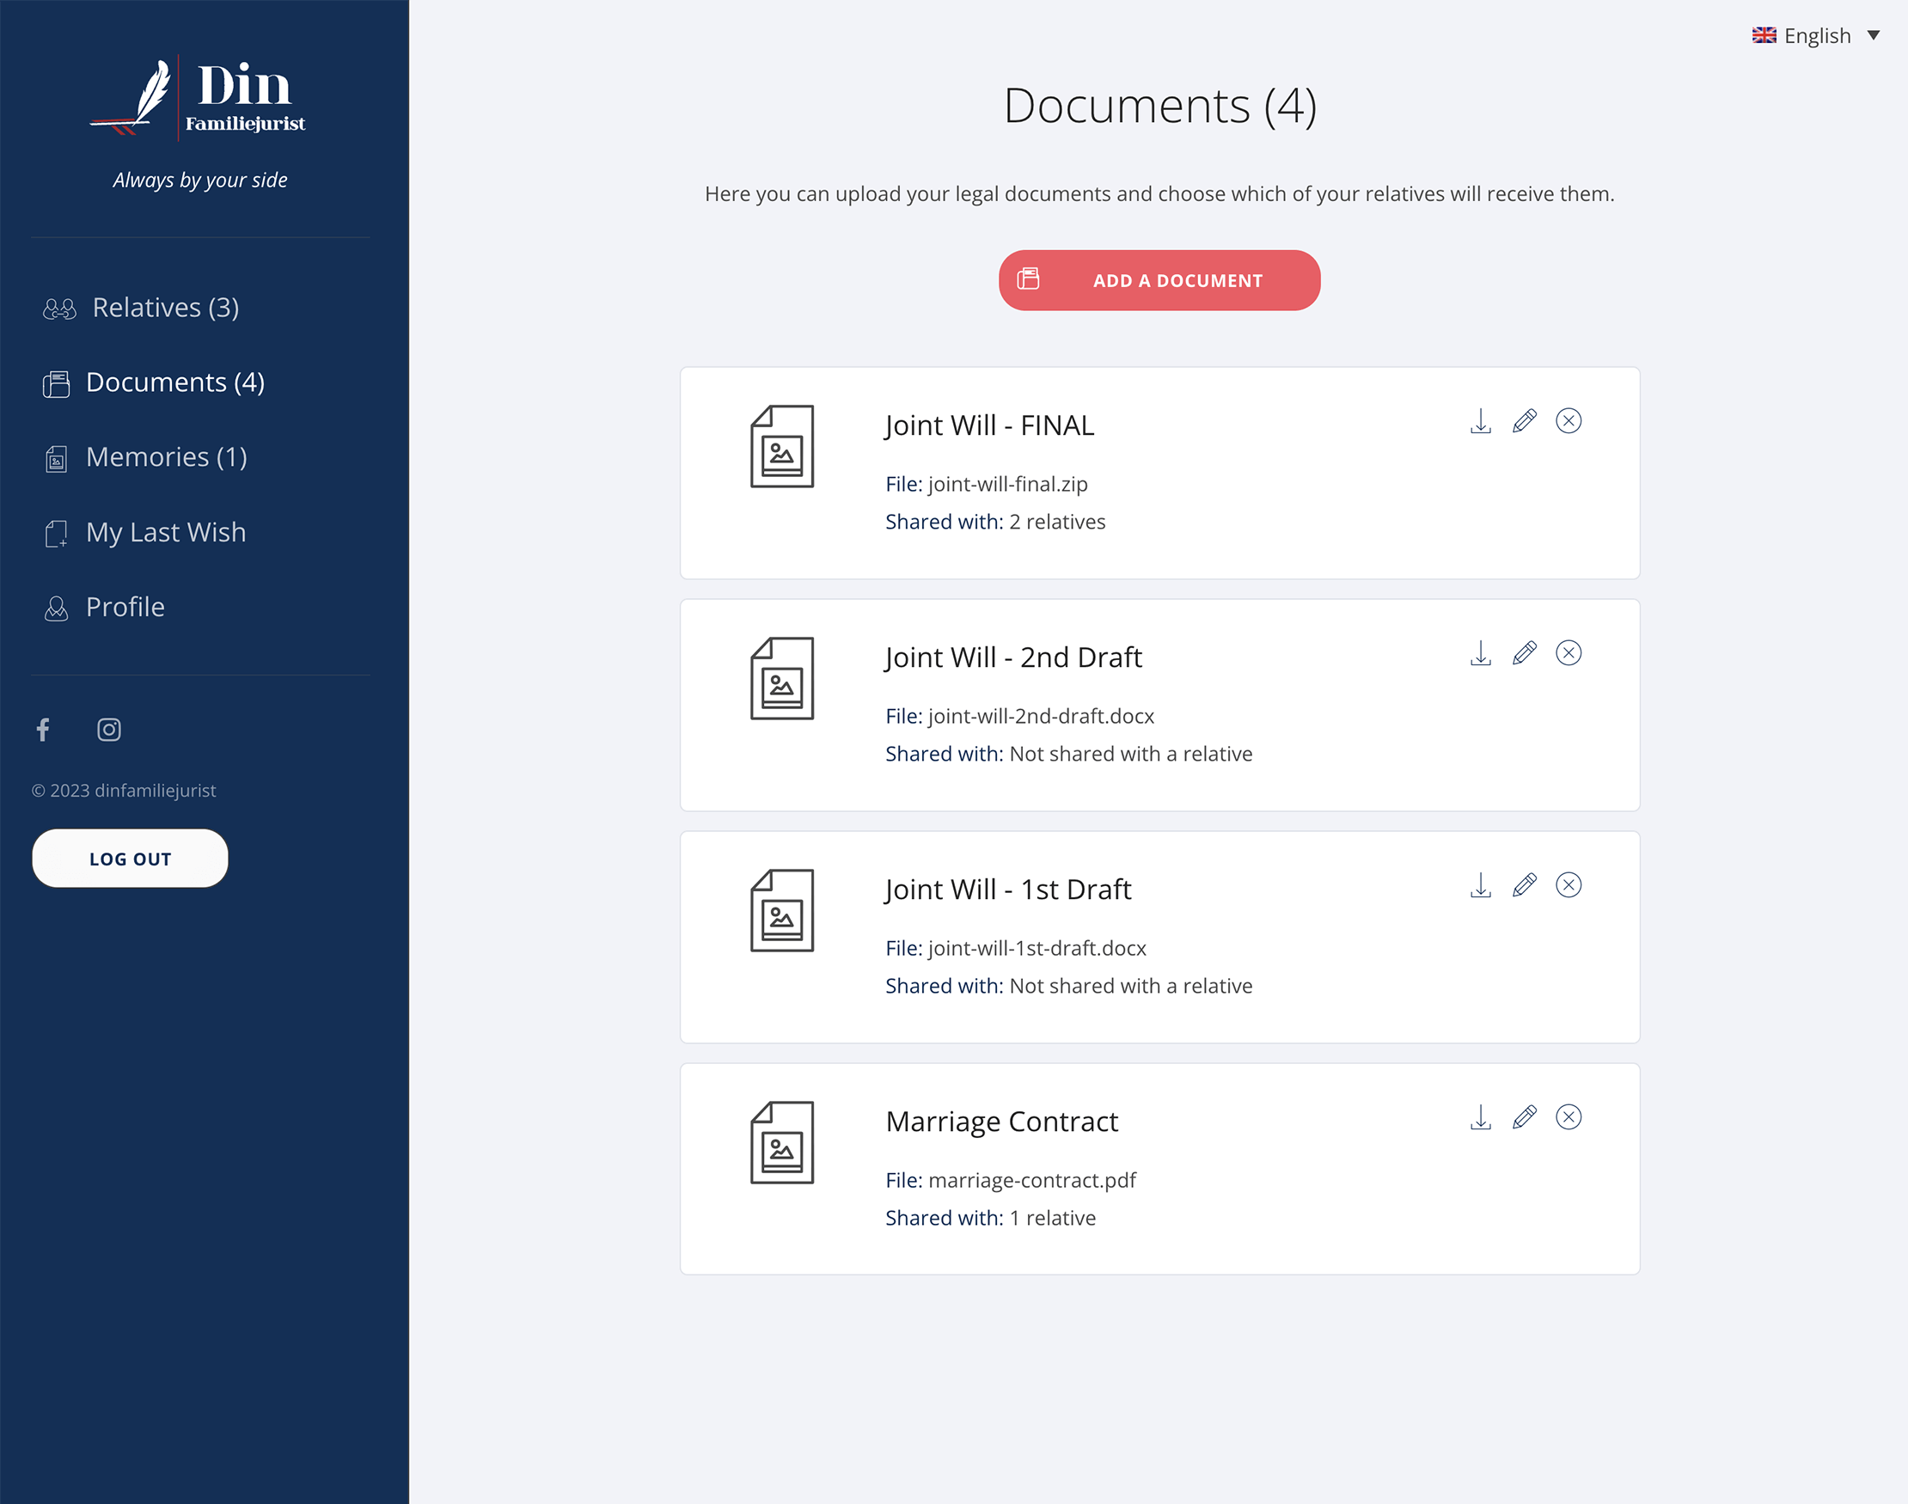Screen dimensions: 1908x1504
Task: Click the Marriage Contract file thumbnail
Action: coord(782,1142)
